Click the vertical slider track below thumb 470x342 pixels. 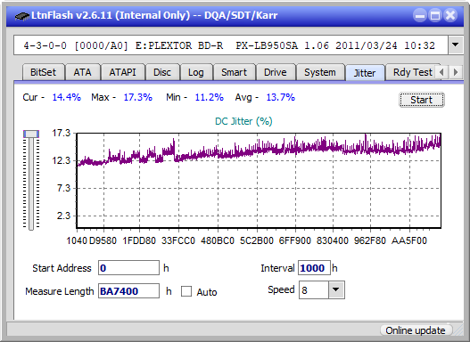coord(31,185)
